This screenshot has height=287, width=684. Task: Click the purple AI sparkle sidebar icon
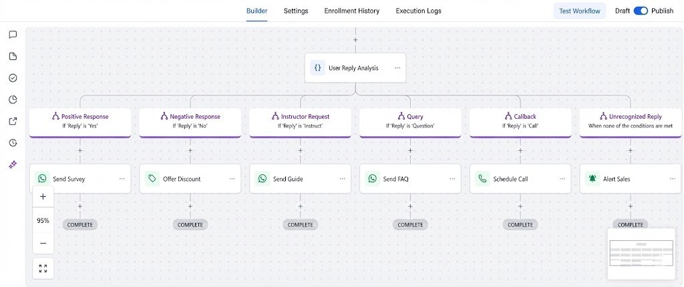tap(13, 164)
